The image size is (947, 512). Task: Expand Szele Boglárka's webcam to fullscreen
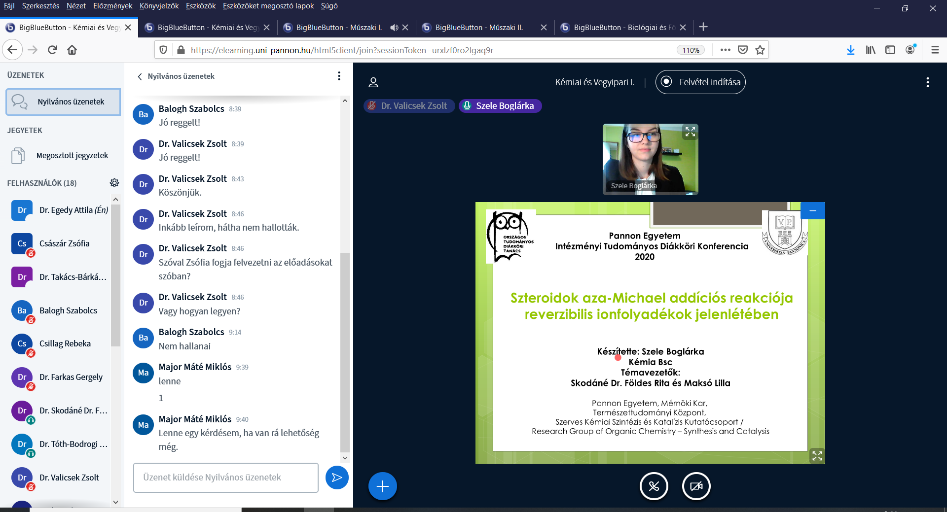[x=690, y=132]
